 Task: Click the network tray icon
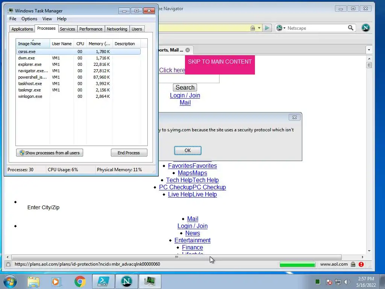point(338,281)
